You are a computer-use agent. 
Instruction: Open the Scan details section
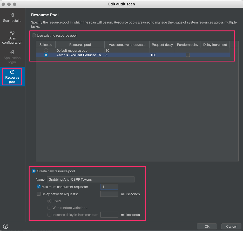coord(12,18)
